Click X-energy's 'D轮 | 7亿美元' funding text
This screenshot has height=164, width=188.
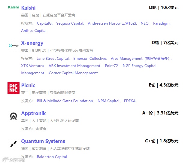pos(165,43)
